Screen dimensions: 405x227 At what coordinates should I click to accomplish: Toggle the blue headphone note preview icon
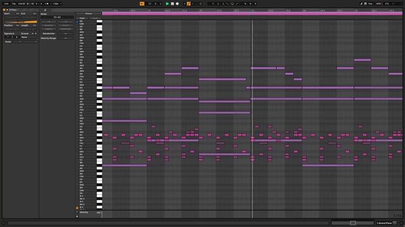(77, 22)
